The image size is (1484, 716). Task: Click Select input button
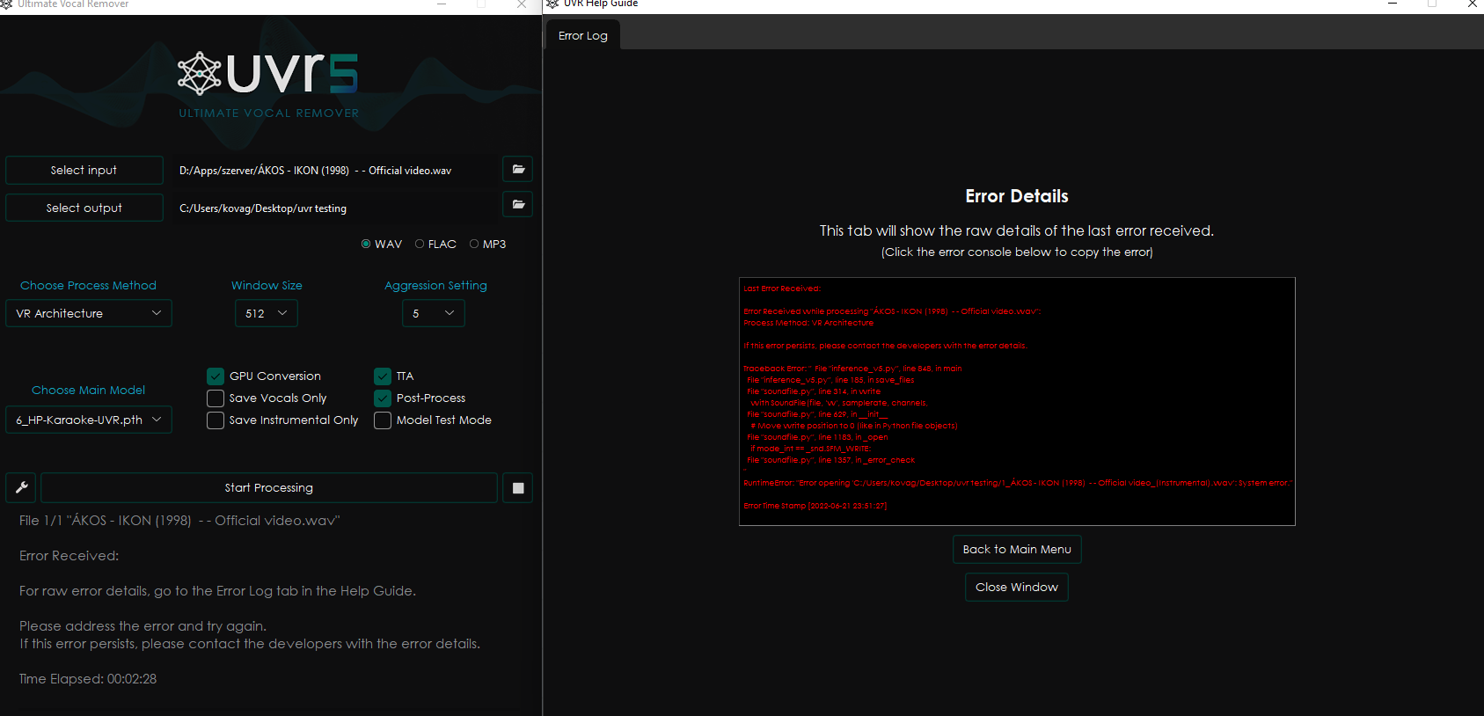click(84, 170)
